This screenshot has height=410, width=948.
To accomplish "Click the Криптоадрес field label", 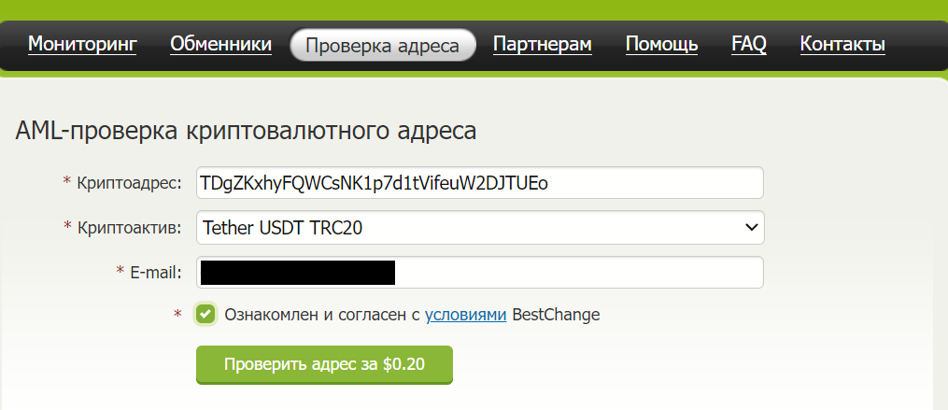I will [130, 183].
